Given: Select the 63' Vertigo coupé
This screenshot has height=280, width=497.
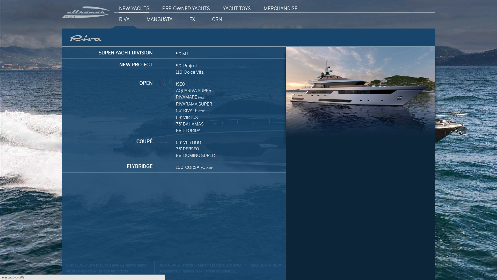Looking at the screenshot, I should pyautogui.click(x=188, y=142).
